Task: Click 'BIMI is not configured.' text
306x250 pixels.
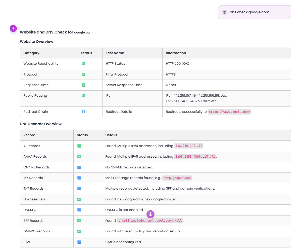Action: point(123,242)
